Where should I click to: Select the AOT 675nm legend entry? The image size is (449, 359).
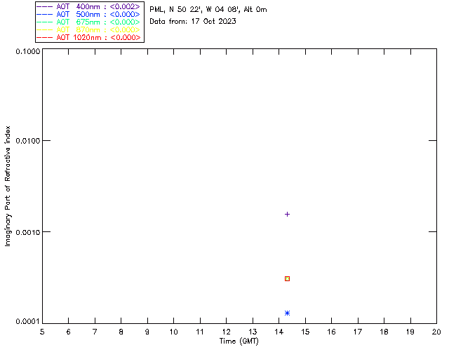[88, 22]
